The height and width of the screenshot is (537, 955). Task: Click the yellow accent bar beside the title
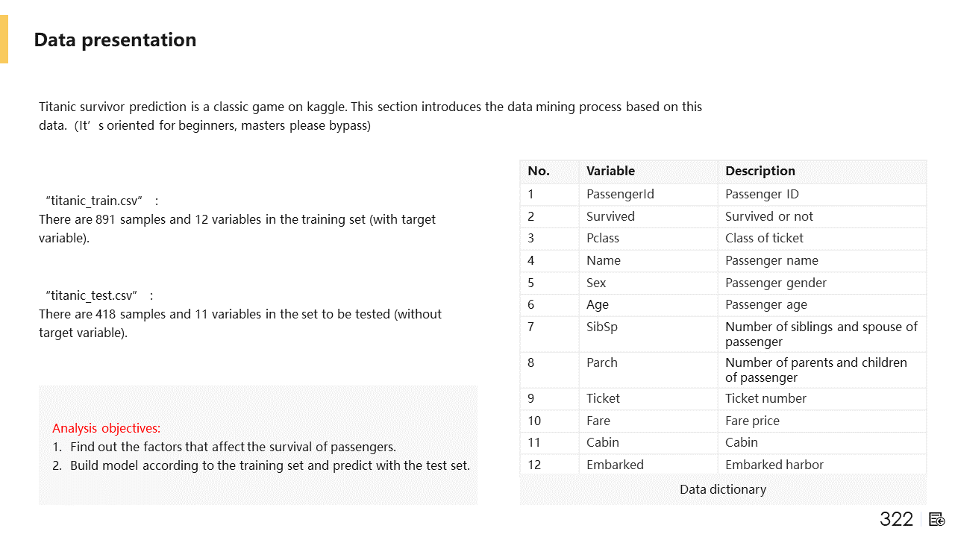click(x=4, y=39)
